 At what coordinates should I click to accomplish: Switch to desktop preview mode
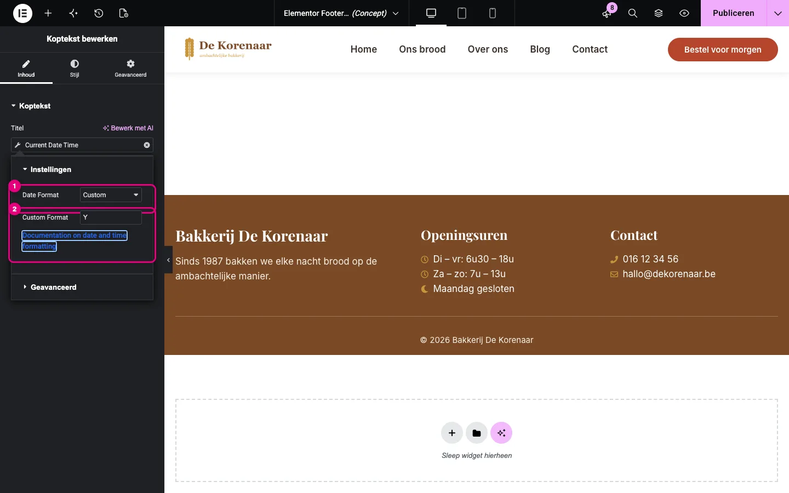431,13
